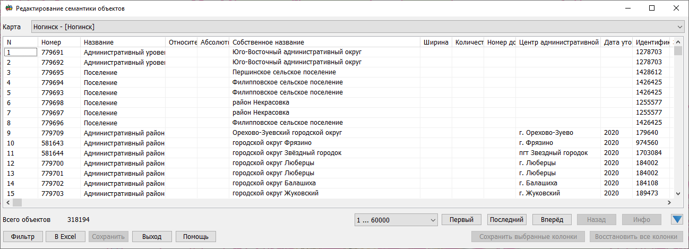This screenshot has width=689, height=249.
Task: Click the Выход button
Action: click(x=152, y=237)
